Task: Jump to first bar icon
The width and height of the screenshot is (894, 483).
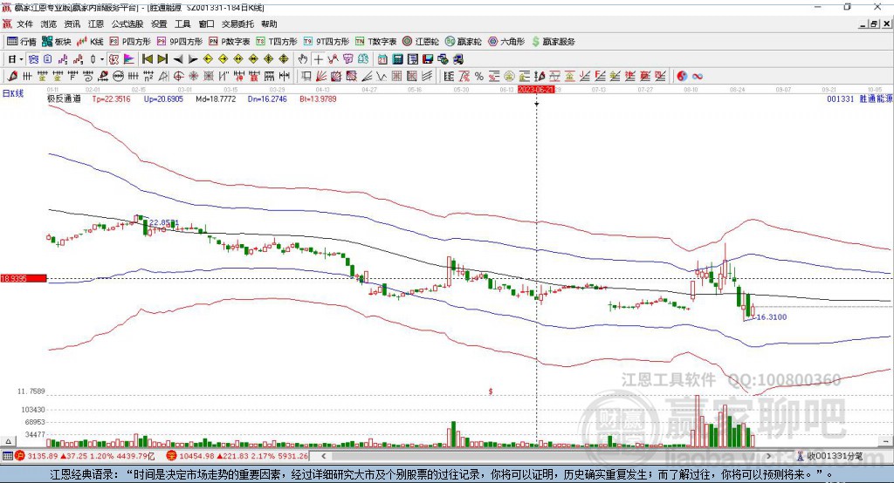Action: tap(148, 59)
